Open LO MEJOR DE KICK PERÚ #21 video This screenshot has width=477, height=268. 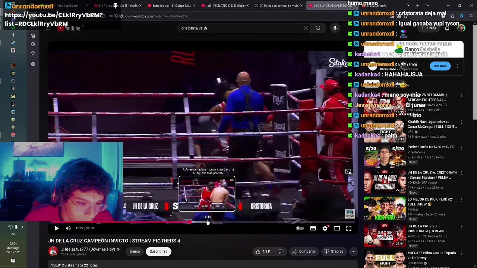385,208
